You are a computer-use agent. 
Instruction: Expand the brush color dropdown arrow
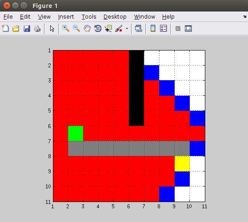[x=127, y=29]
